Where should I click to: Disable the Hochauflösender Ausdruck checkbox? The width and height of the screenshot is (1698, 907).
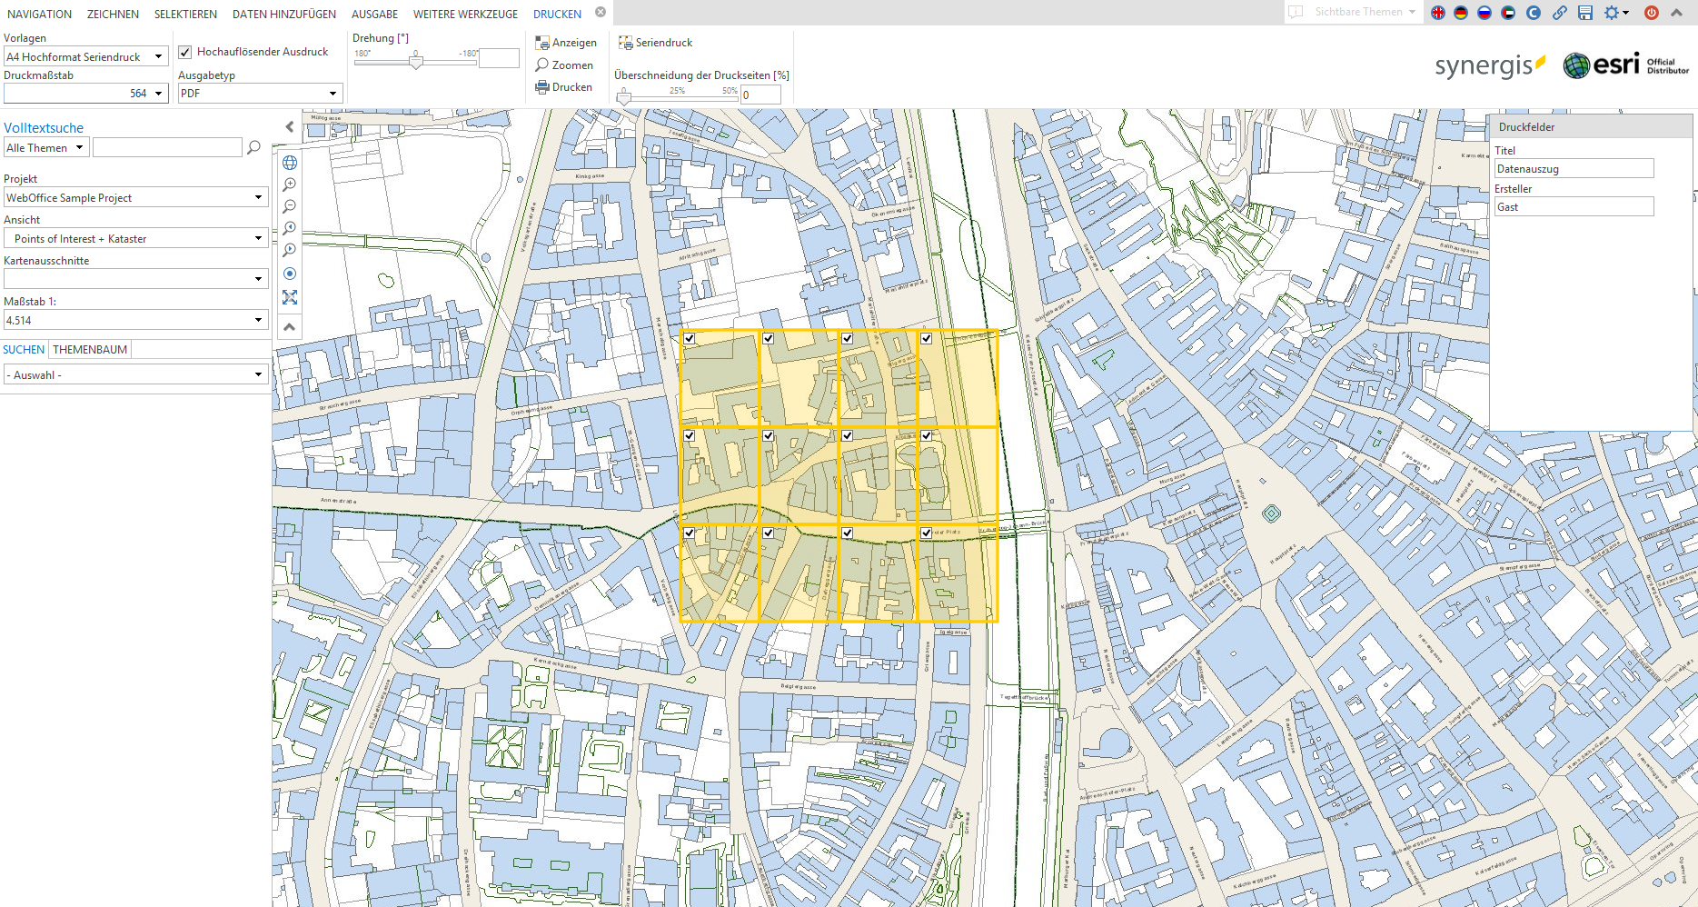[x=185, y=53]
